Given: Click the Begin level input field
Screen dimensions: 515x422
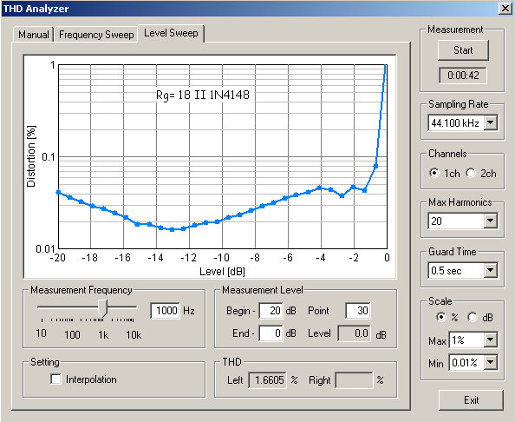Looking at the screenshot, I should coord(271,311).
